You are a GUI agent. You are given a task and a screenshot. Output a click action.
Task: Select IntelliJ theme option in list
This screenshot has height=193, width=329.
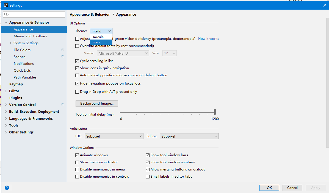click(101, 42)
